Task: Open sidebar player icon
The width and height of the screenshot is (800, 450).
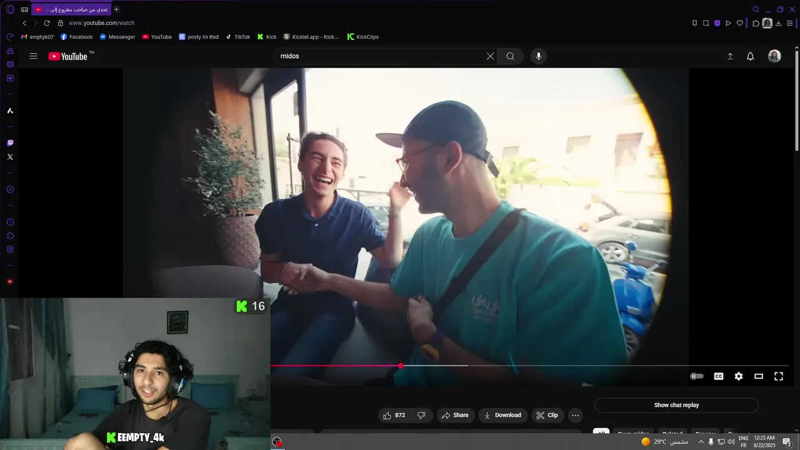Action: click(x=10, y=189)
